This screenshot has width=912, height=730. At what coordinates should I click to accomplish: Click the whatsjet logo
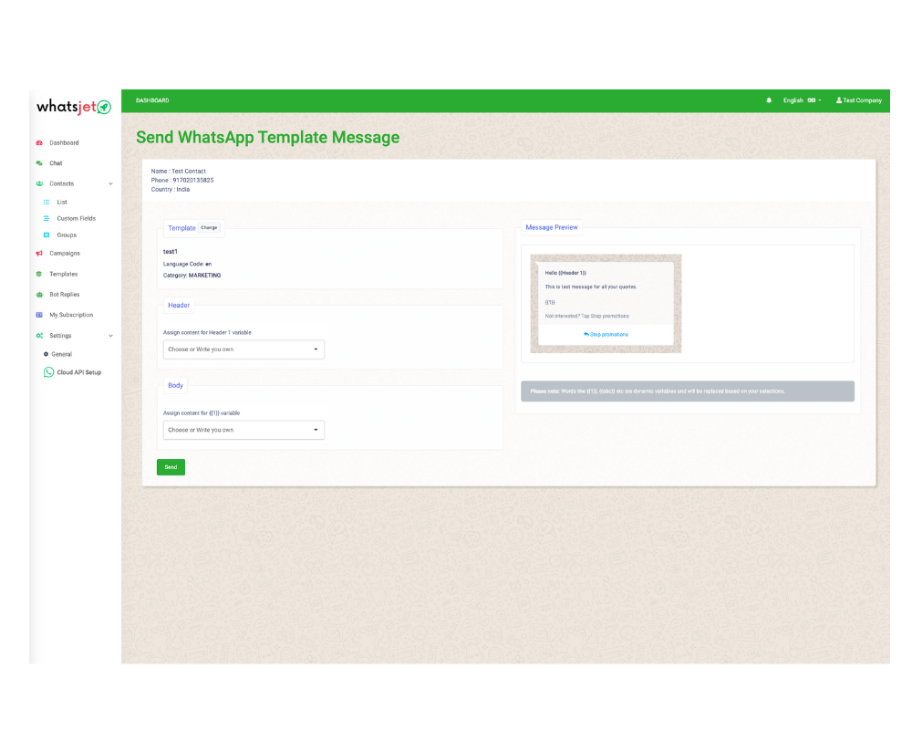74,107
